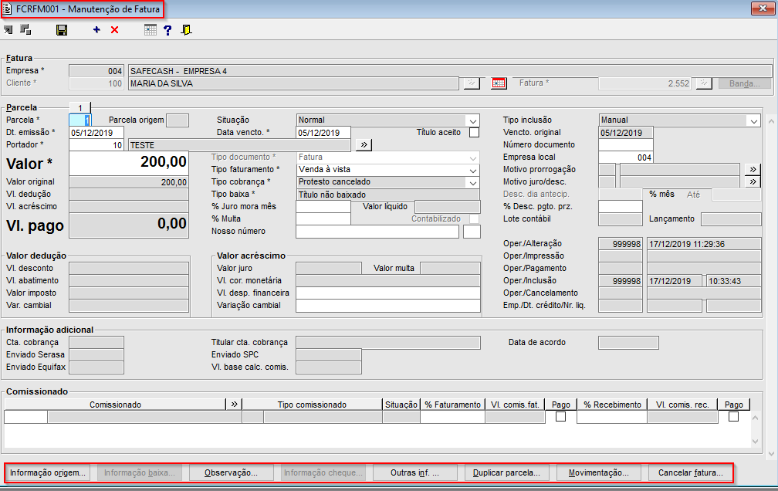Save the invoice with floppy disk icon
The width and height of the screenshot is (778, 491).
pyautogui.click(x=62, y=30)
